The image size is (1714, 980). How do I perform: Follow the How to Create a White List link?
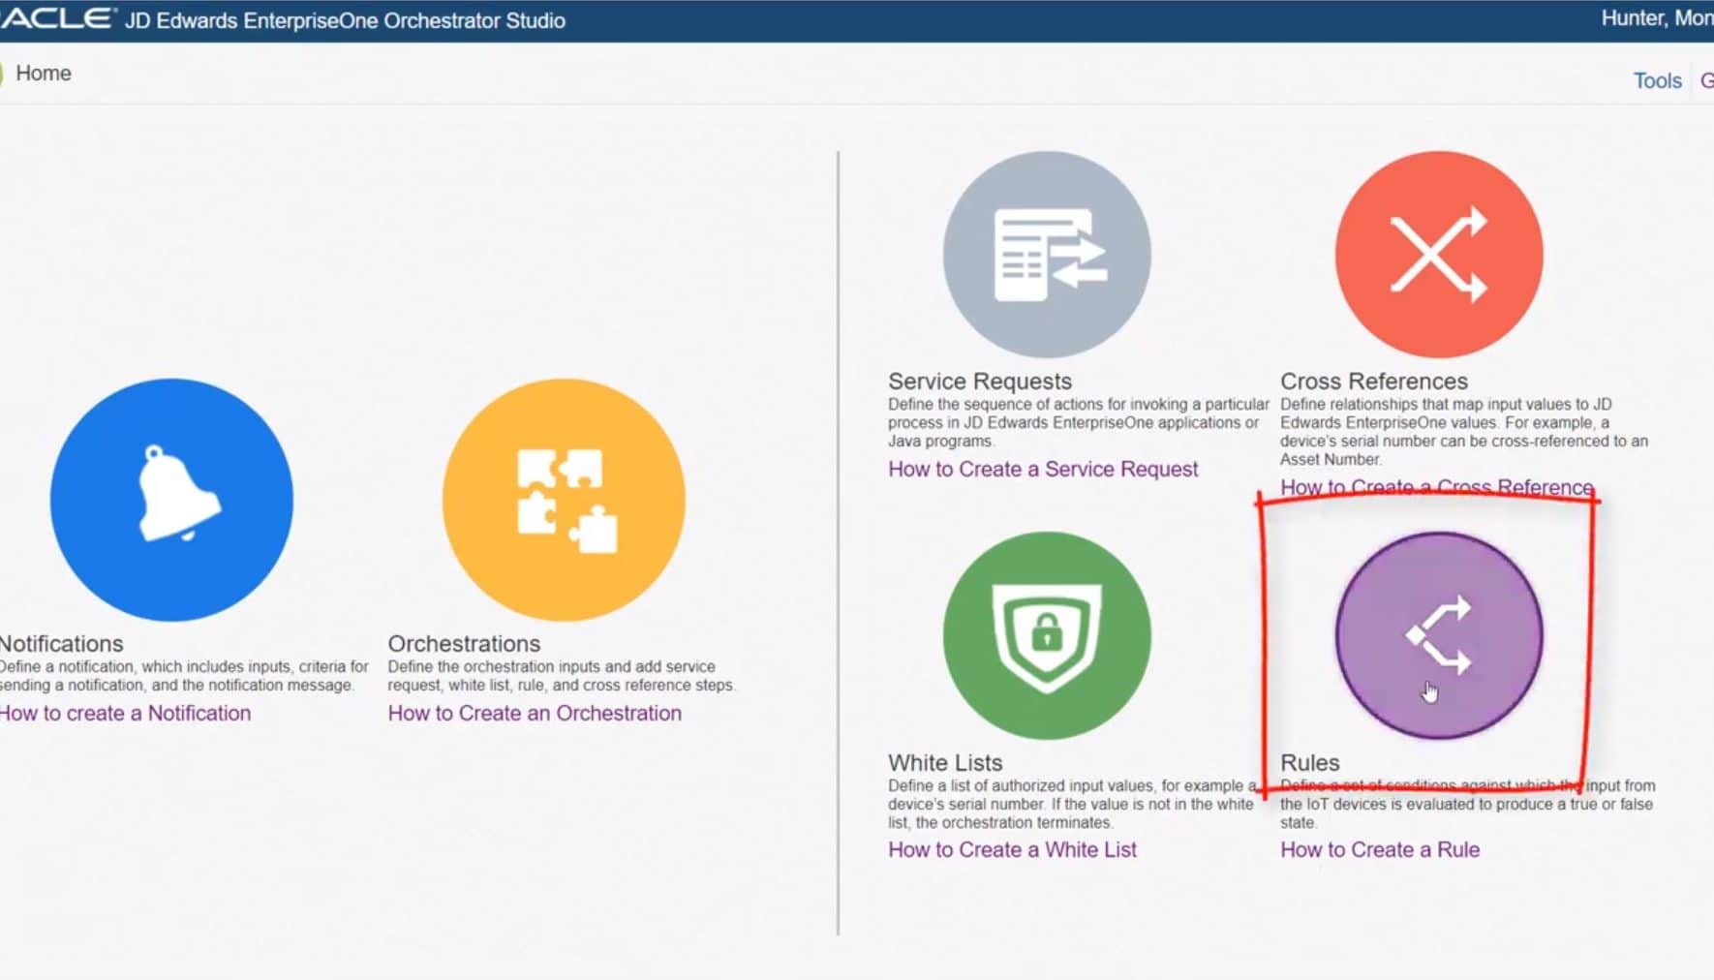[x=1012, y=849]
